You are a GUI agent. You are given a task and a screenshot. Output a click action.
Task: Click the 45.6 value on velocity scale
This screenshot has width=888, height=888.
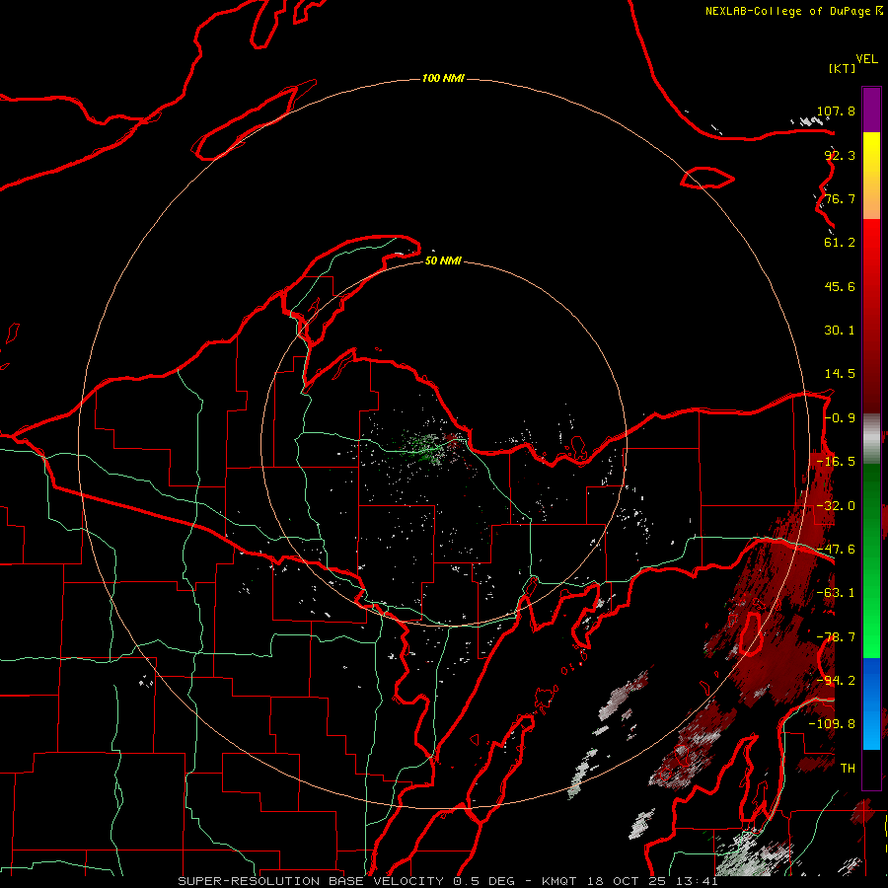(x=840, y=286)
